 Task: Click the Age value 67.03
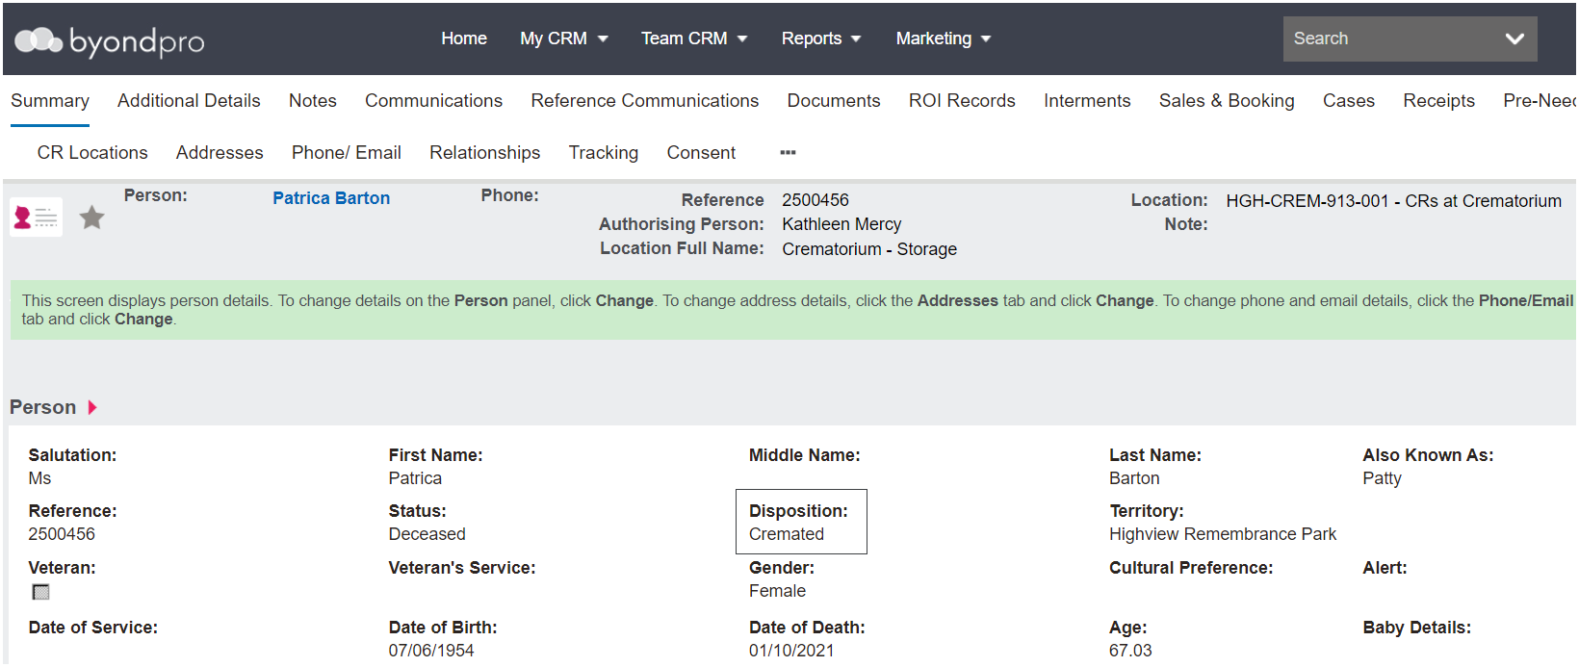[x=1130, y=651]
